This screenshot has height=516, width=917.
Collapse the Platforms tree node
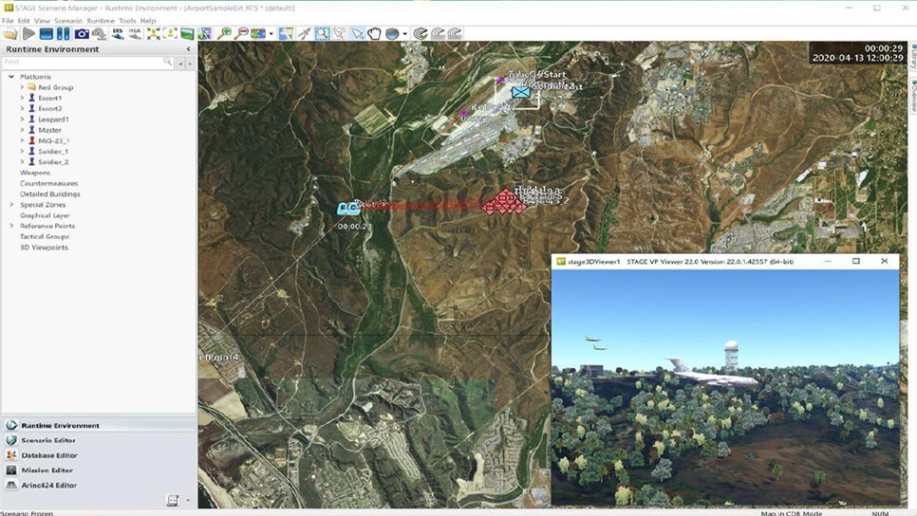point(11,77)
